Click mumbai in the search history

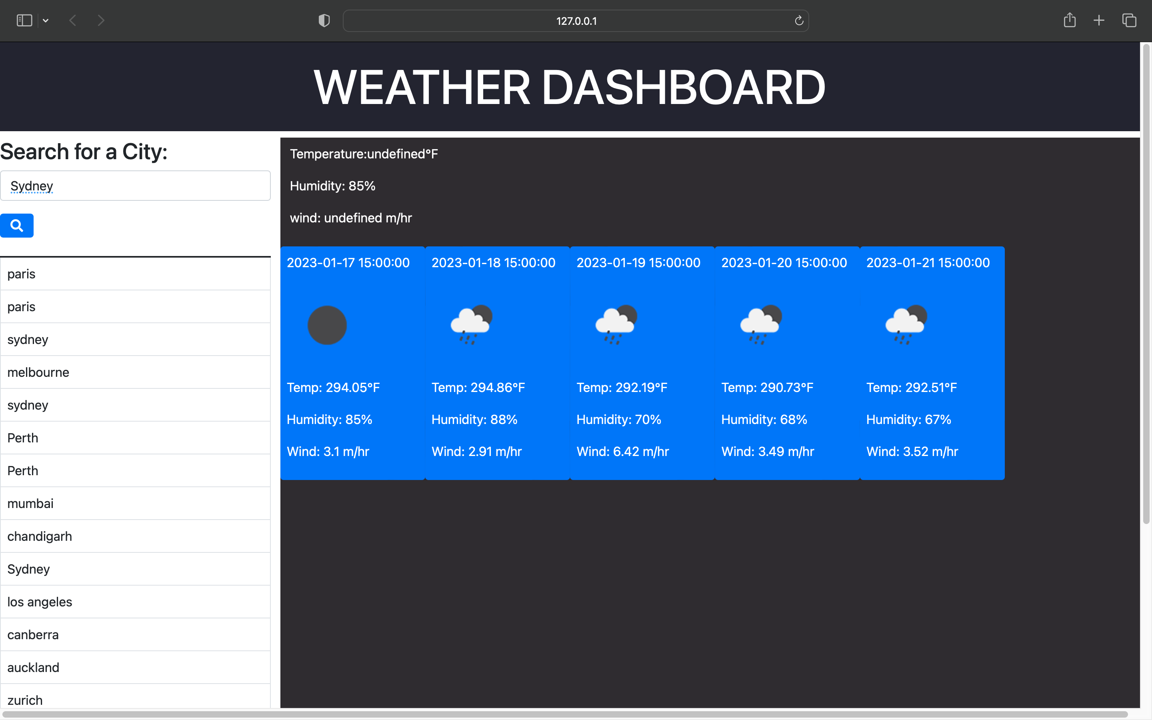(x=30, y=503)
